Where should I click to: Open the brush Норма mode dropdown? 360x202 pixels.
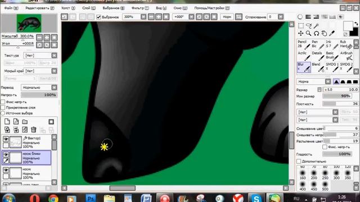pyautogui.click(x=328, y=81)
